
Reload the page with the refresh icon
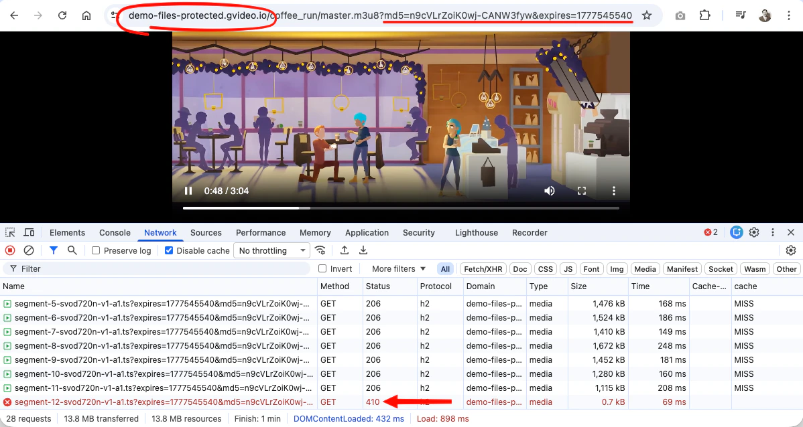(x=62, y=15)
